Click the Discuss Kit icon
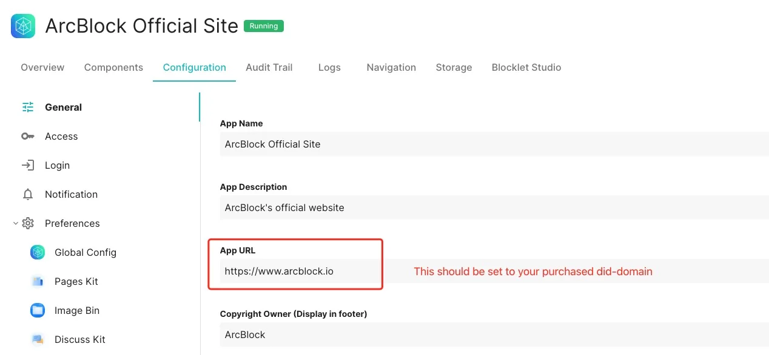 [x=38, y=339]
